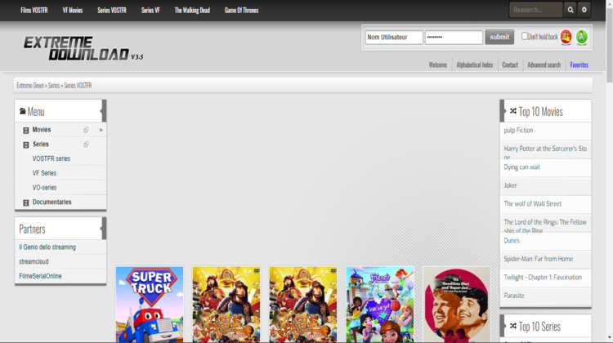
Task: Open Series VOSTFR in top navigation
Action: [112, 10]
